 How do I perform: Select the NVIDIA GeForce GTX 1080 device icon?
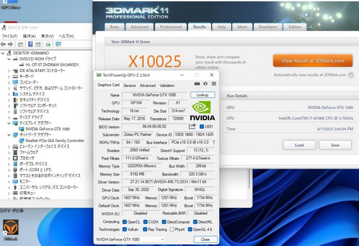pos(22,129)
